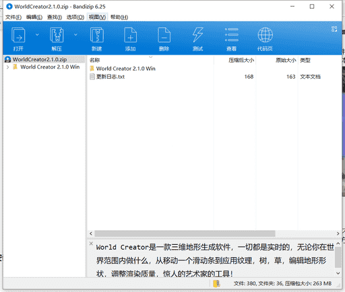
Task: Open the 查找(I) menu
Action: (55, 17)
